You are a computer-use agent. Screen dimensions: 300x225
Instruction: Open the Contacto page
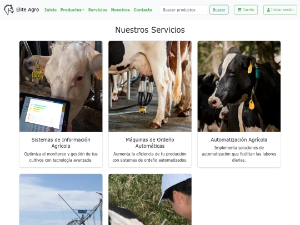tap(143, 10)
